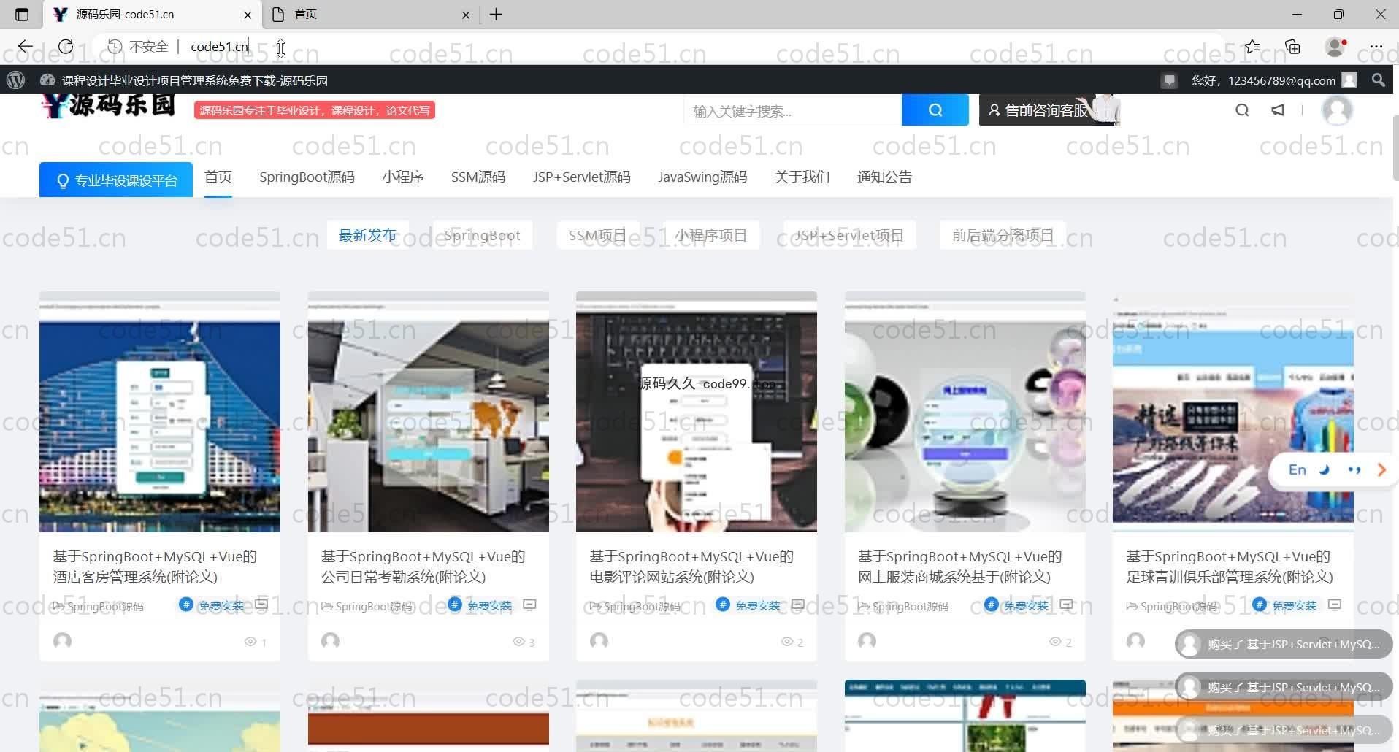Open the 网上服装商城系统 thumbnail image
The image size is (1399, 752).
pyautogui.click(x=965, y=412)
